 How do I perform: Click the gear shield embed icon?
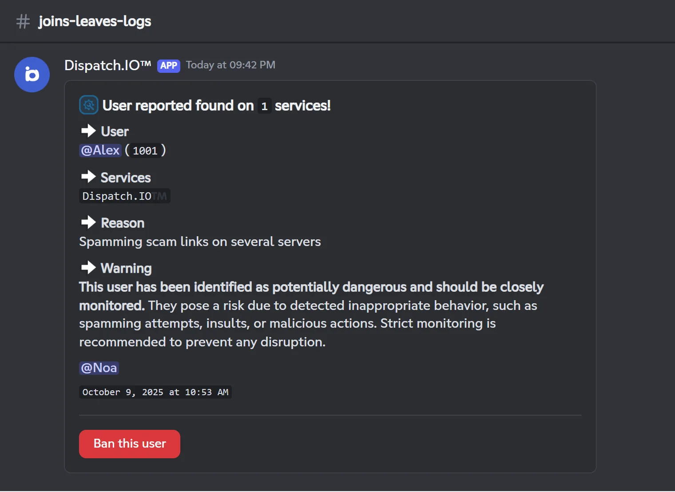tap(89, 105)
